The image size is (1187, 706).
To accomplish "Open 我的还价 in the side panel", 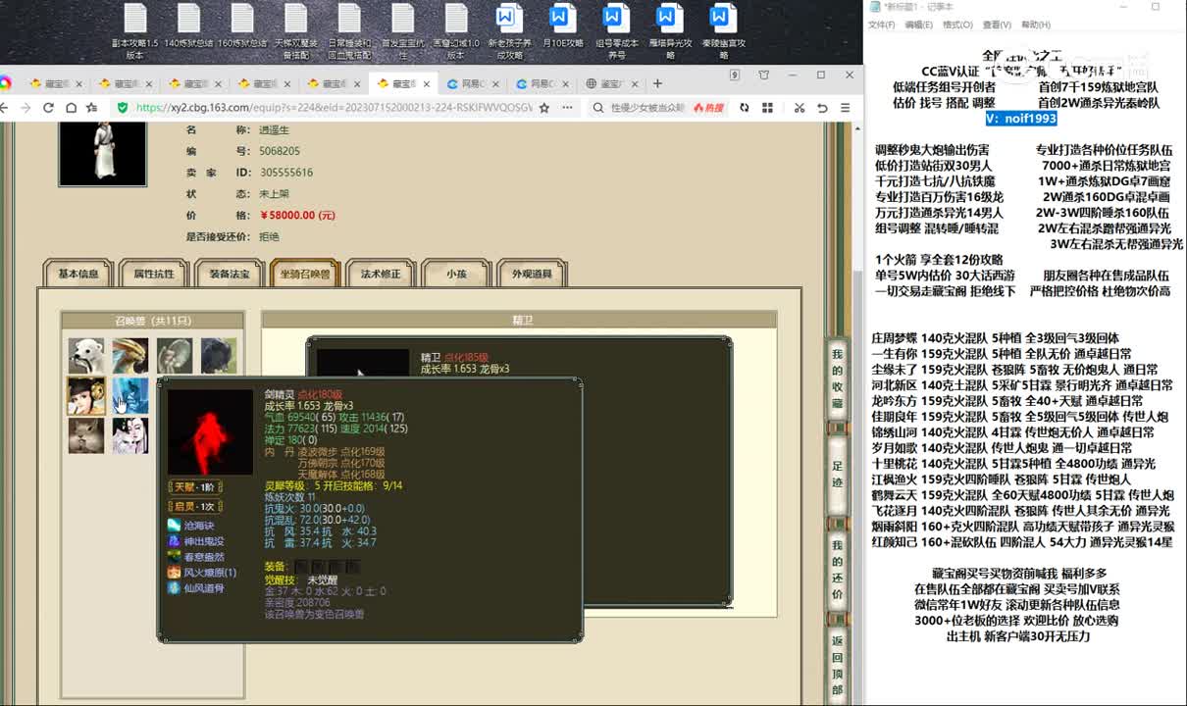I will pos(837,570).
